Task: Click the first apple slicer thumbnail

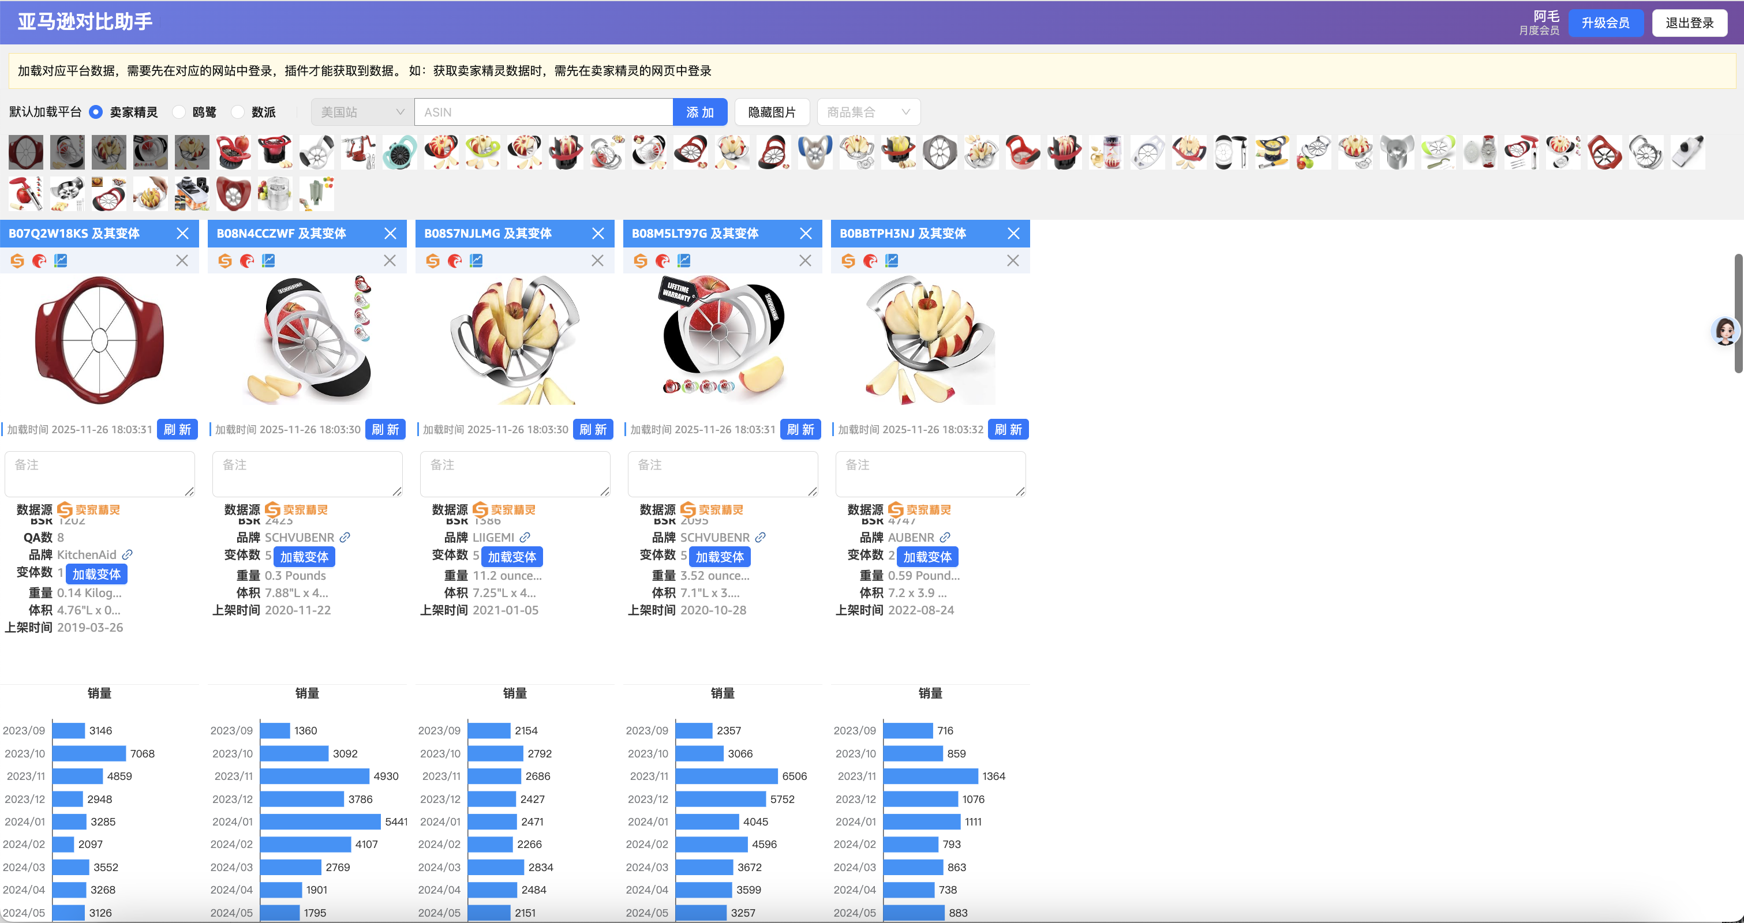Action: coord(26,152)
